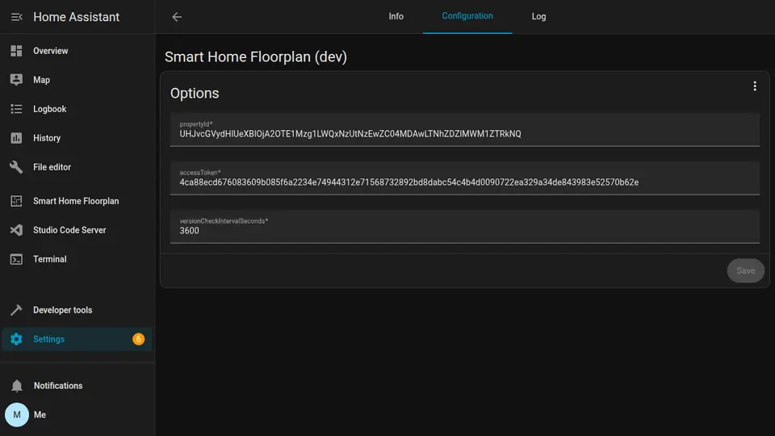Click the user avatar M
The height and width of the screenshot is (436, 775).
(x=17, y=415)
